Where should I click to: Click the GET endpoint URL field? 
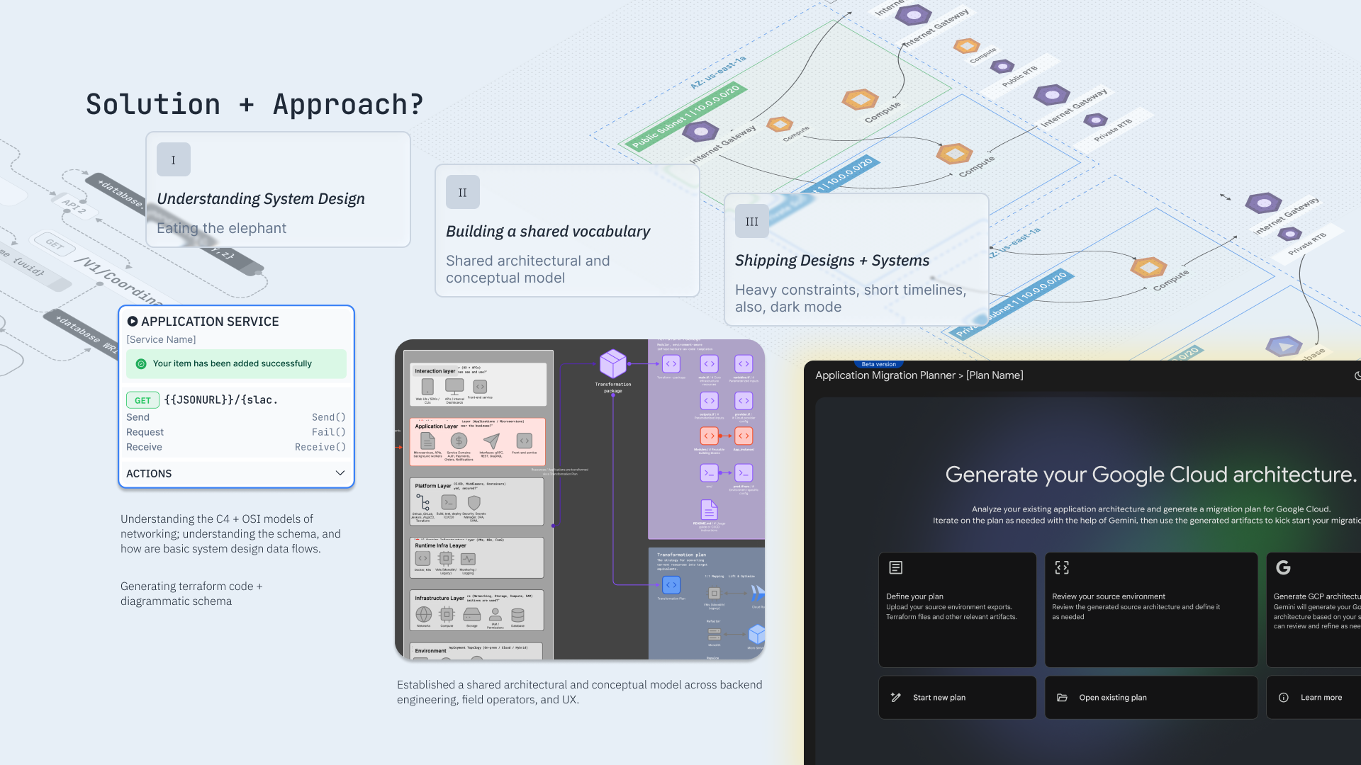(x=220, y=399)
